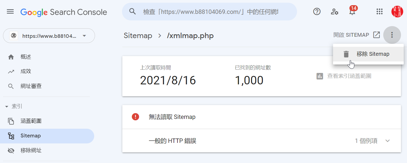Viewport: 407px width, 163px height.
Task: Click the sitemap tree icon in sidebar
Action: pos(11,136)
